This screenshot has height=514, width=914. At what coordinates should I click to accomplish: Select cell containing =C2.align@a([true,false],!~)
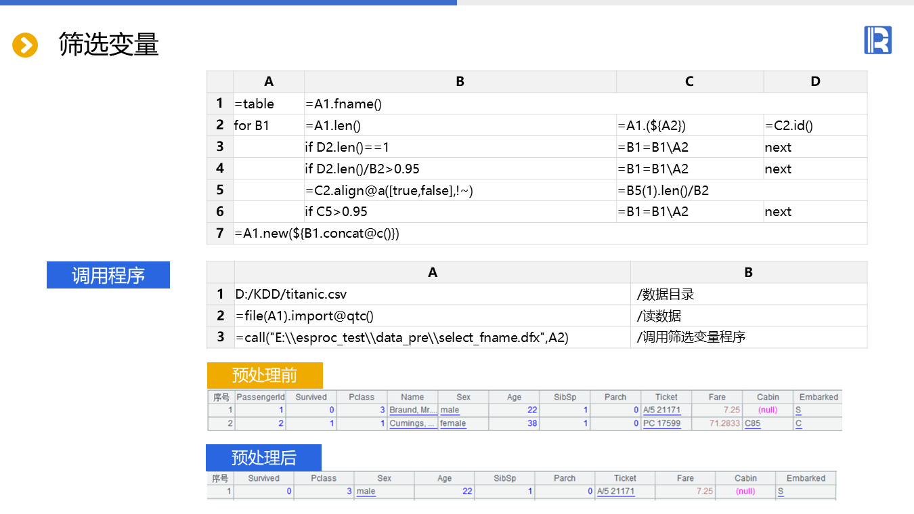click(389, 190)
